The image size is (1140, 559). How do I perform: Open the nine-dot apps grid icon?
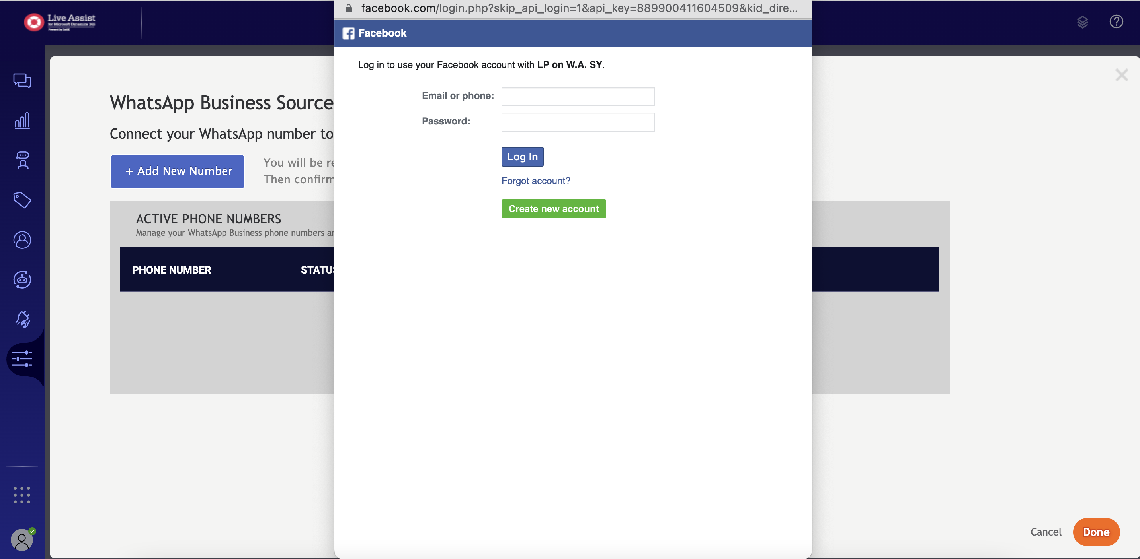pyautogui.click(x=21, y=495)
